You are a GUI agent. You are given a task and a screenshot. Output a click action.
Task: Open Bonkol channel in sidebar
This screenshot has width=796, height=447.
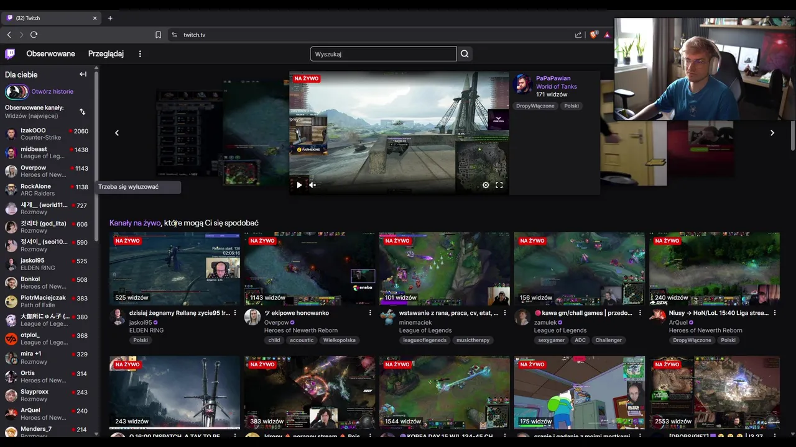(49, 282)
